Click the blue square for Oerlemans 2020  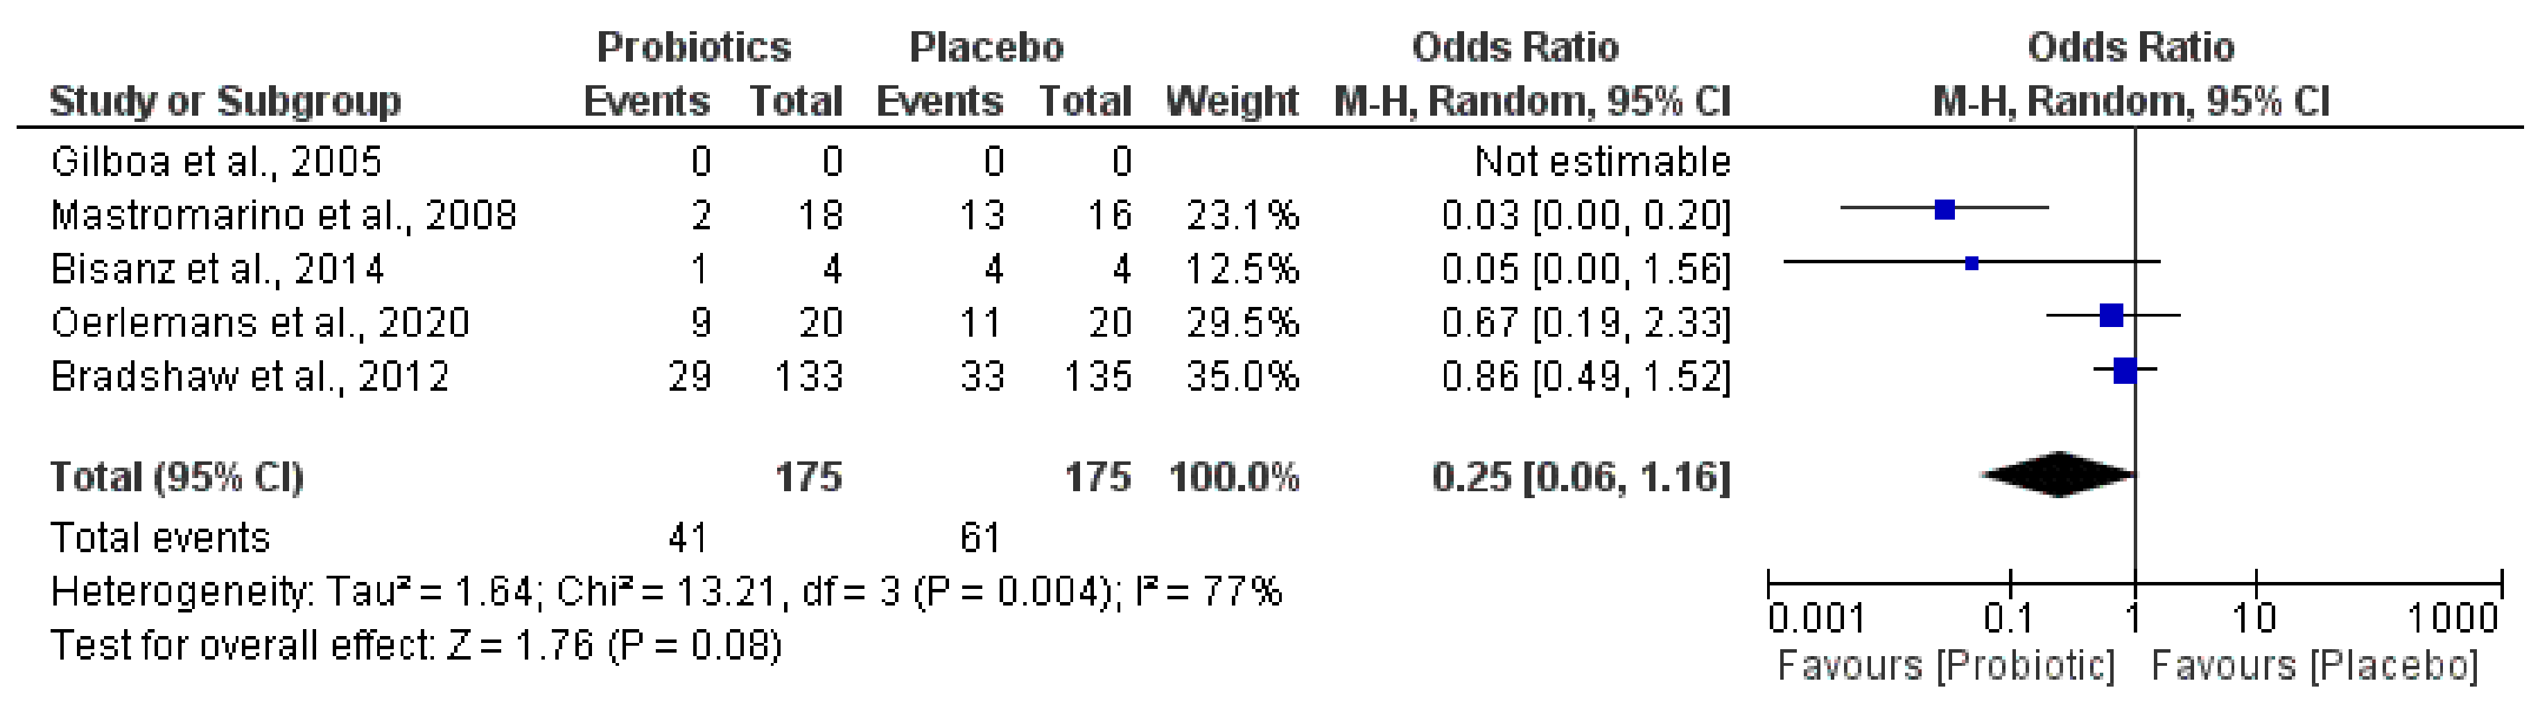pos(2111,316)
